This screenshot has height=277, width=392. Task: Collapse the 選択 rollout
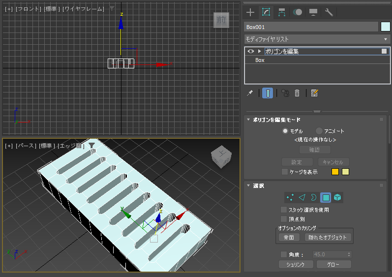click(248, 185)
